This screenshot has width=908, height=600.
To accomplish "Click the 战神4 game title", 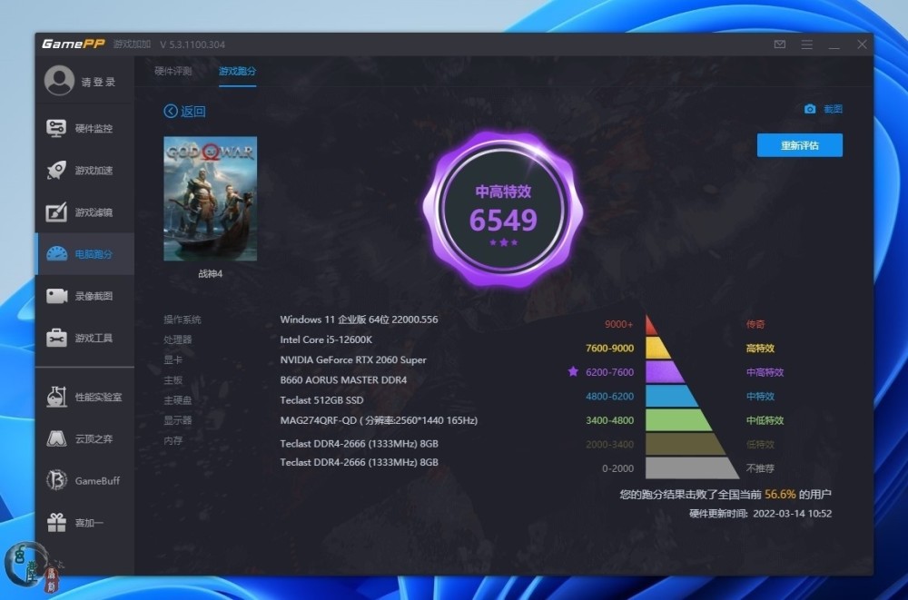I will [x=211, y=273].
